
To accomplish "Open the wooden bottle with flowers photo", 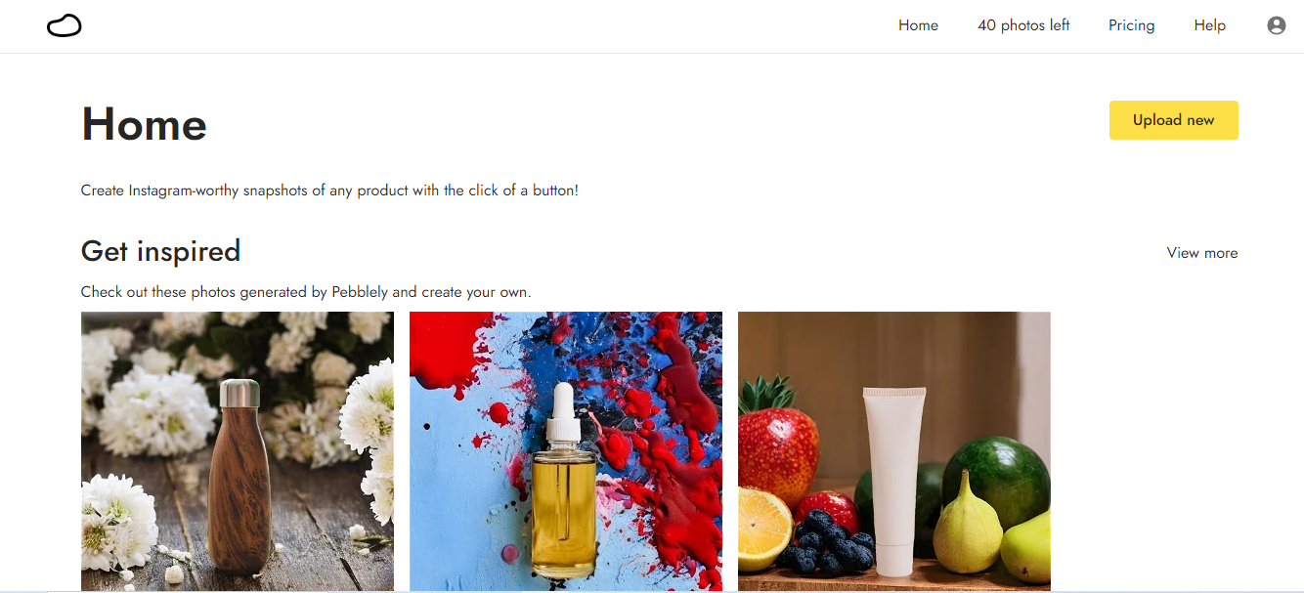I will [238, 451].
